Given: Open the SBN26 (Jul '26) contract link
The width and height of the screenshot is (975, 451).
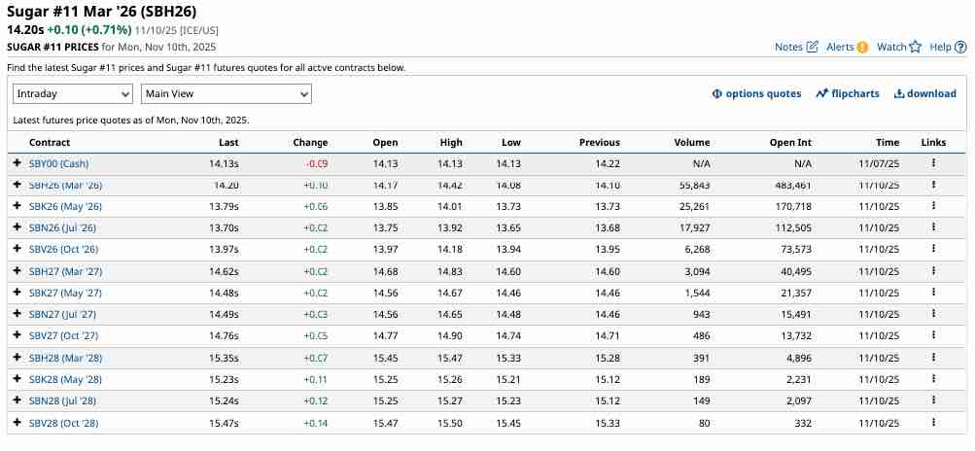Looking at the screenshot, I should click(65, 228).
